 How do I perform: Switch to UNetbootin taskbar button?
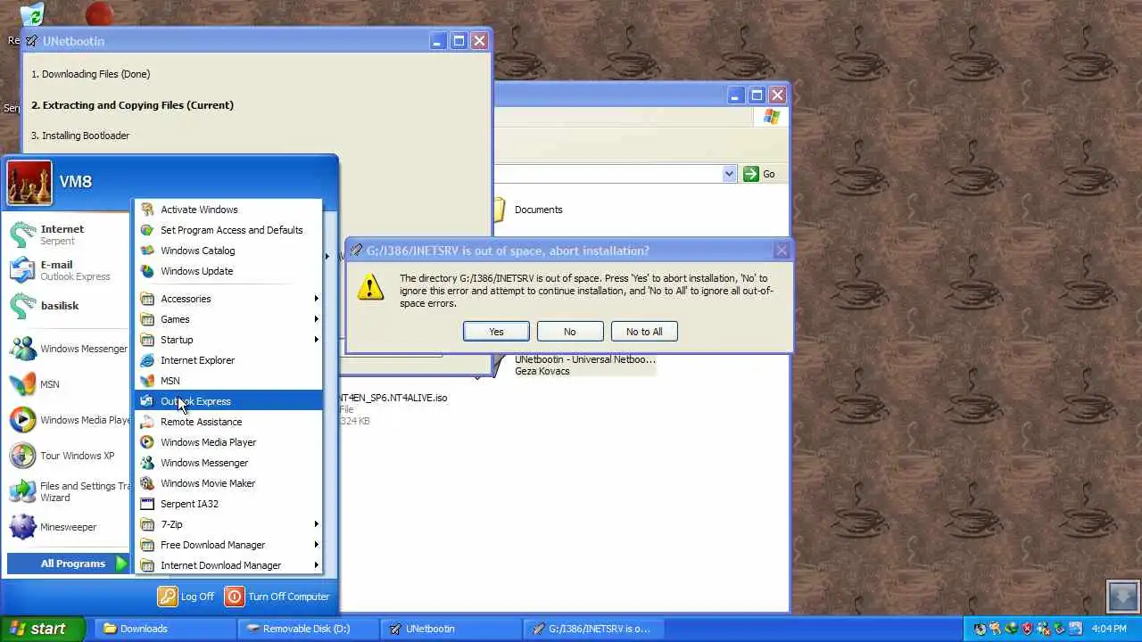pos(450,629)
